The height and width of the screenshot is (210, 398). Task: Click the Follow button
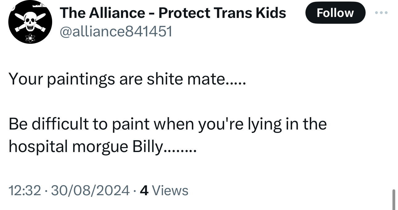[x=335, y=13]
